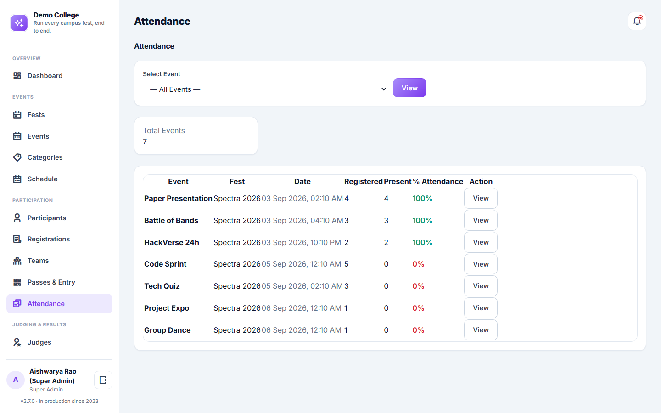This screenshot has height=413, width=661.
Task: Click the version v2.7.0 footer text
Action: point(59,401)
